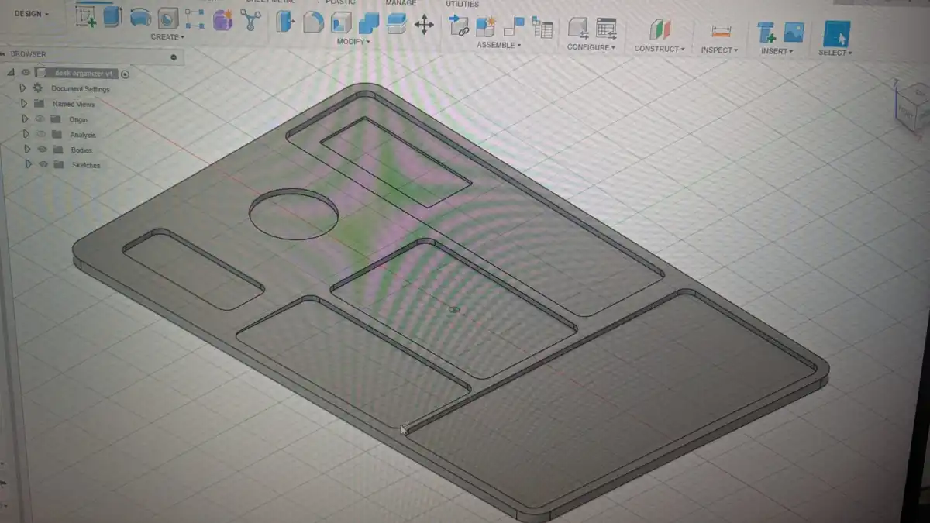This screenshot has height=523, width=930.
Task: Open the DESIGN workspace dropdown
Action: 30,13
